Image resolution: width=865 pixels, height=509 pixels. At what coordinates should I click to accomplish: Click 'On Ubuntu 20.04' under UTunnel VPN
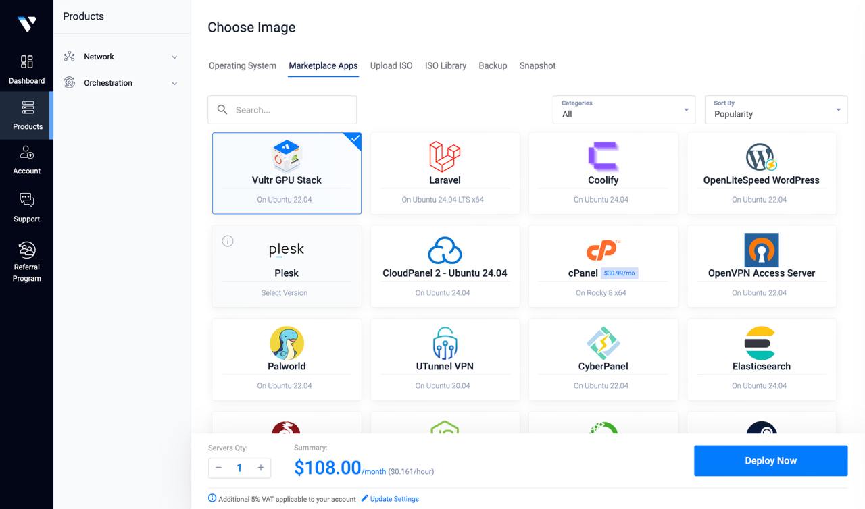pyautogui.click(x=443, y=386)
